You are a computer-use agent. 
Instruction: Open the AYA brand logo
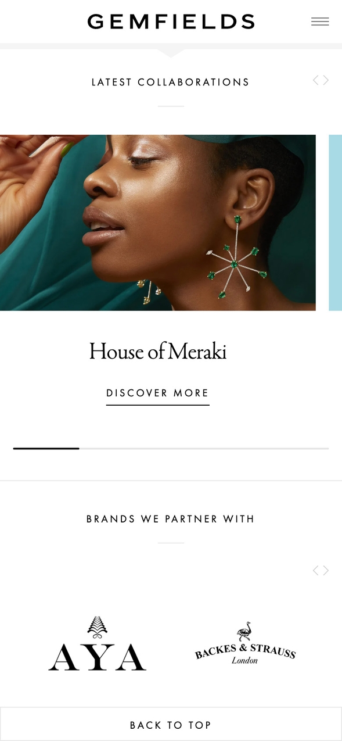click(97, 643)
